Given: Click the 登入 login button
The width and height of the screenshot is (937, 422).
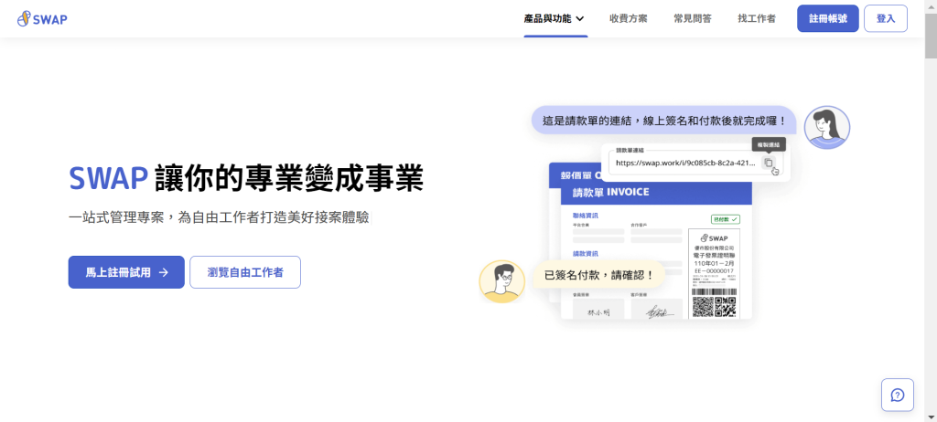Looking at the screenshot, I should tap(886, 18).
